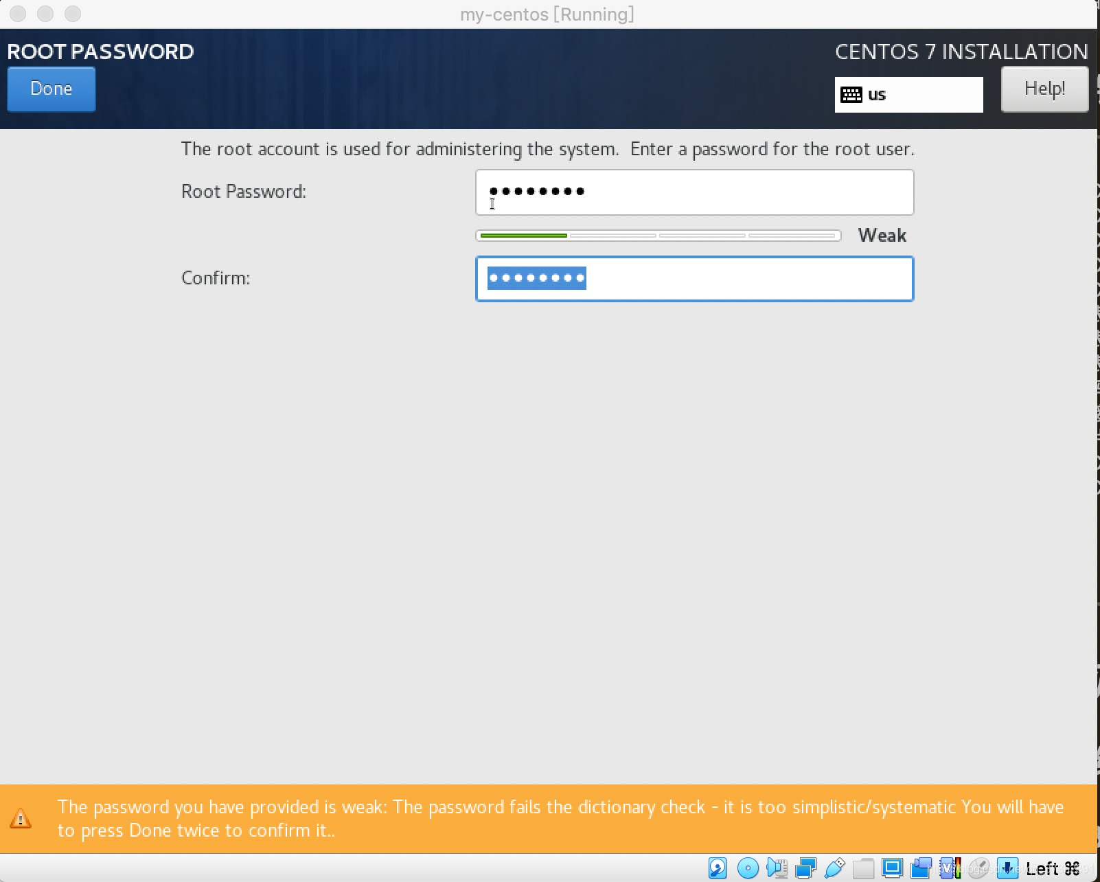This screenshot has width=1100, height=882.
Task: Open VirtualBox USB devices icon
Action: point(834,868)
